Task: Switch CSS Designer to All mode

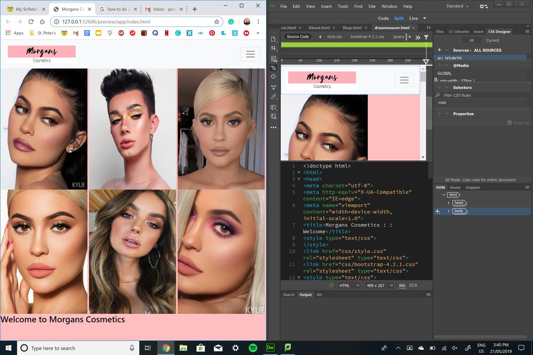Action: click(x=472, y=40)
